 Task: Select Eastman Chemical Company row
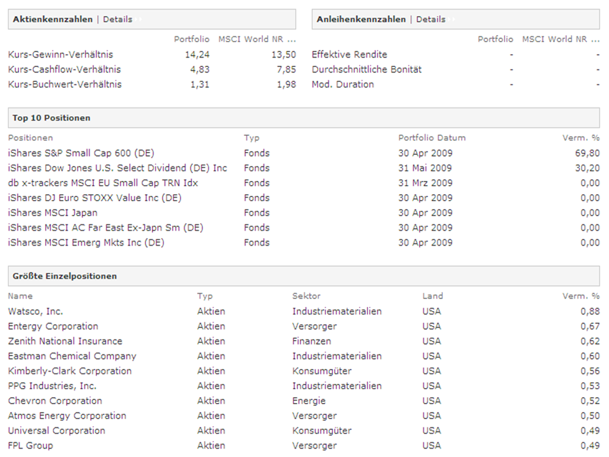[x=304, y=356]
